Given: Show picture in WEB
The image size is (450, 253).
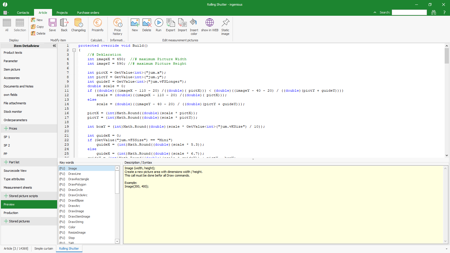Looking at the screenshot, I should [x=210, y=25].
